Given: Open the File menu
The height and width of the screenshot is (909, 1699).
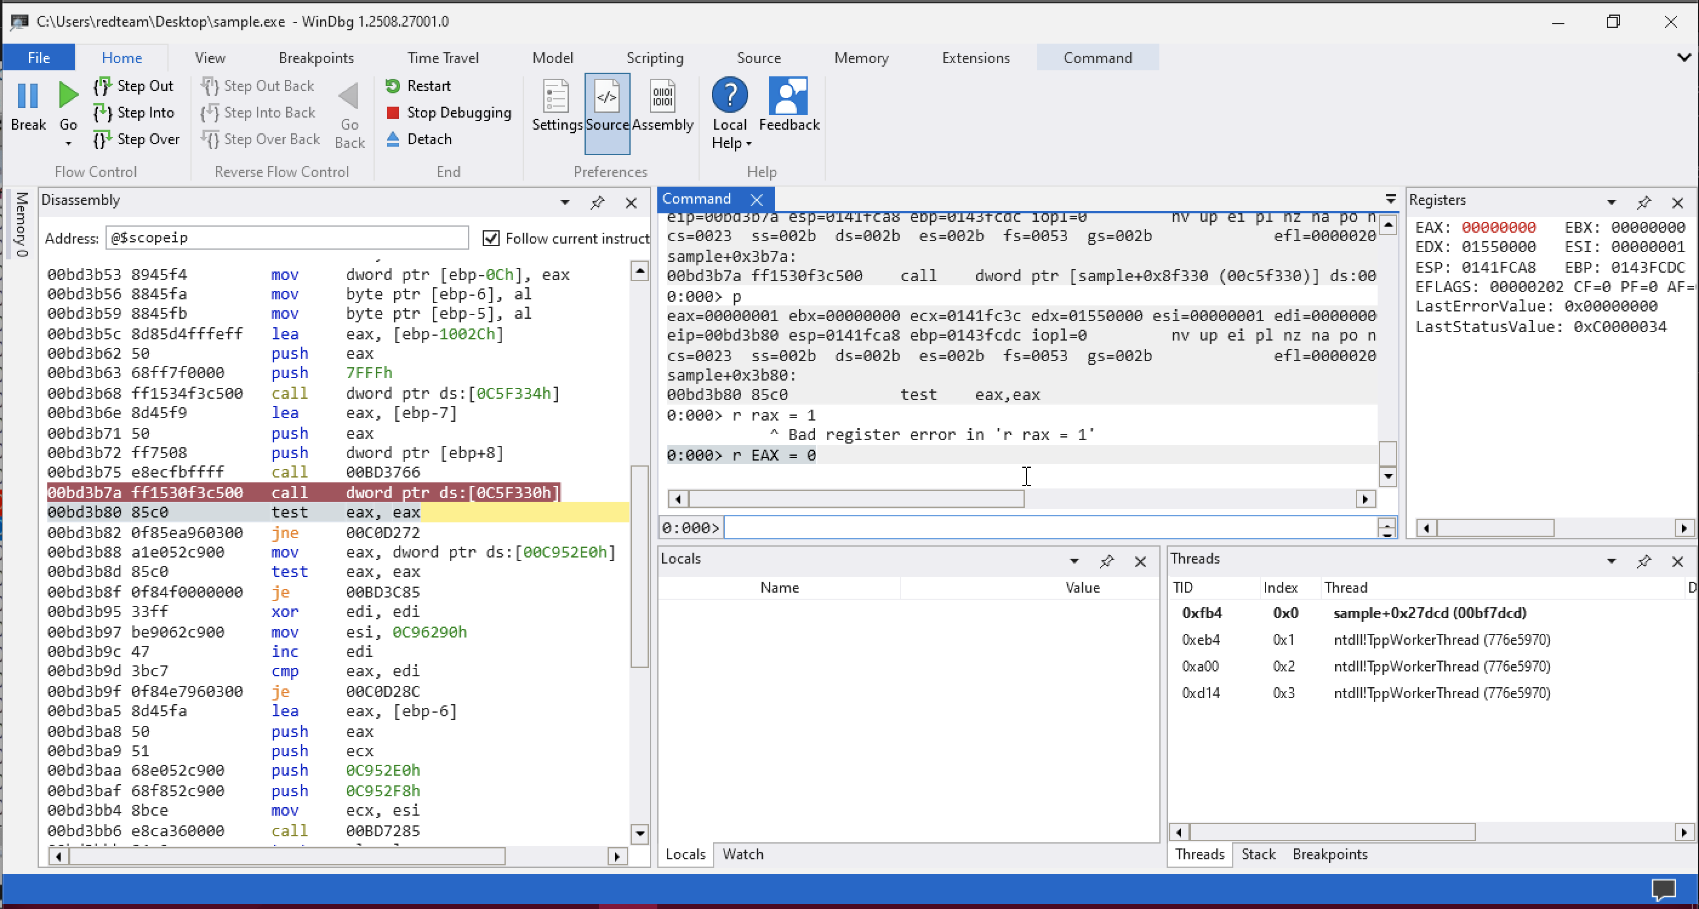Looking at the screenshot, I should point(39,58).
